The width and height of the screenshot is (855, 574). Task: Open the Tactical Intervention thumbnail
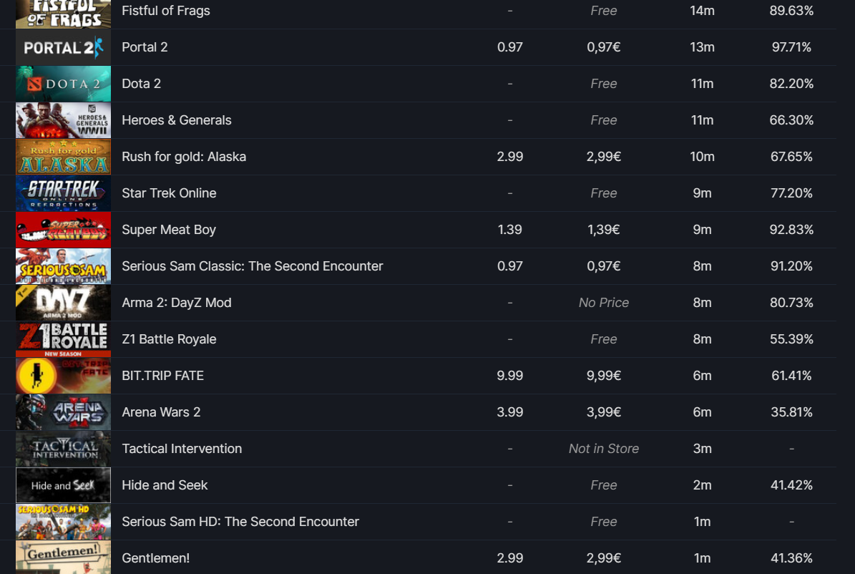[63, 449]
